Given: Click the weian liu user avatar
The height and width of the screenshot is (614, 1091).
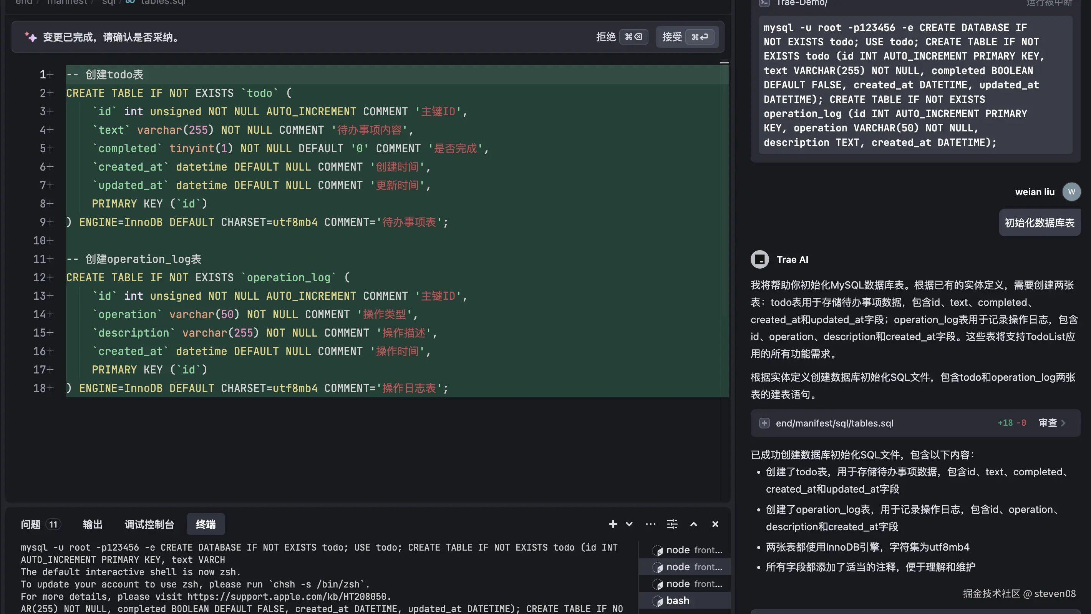Looking at the screenshot, I should (1071, 192).
